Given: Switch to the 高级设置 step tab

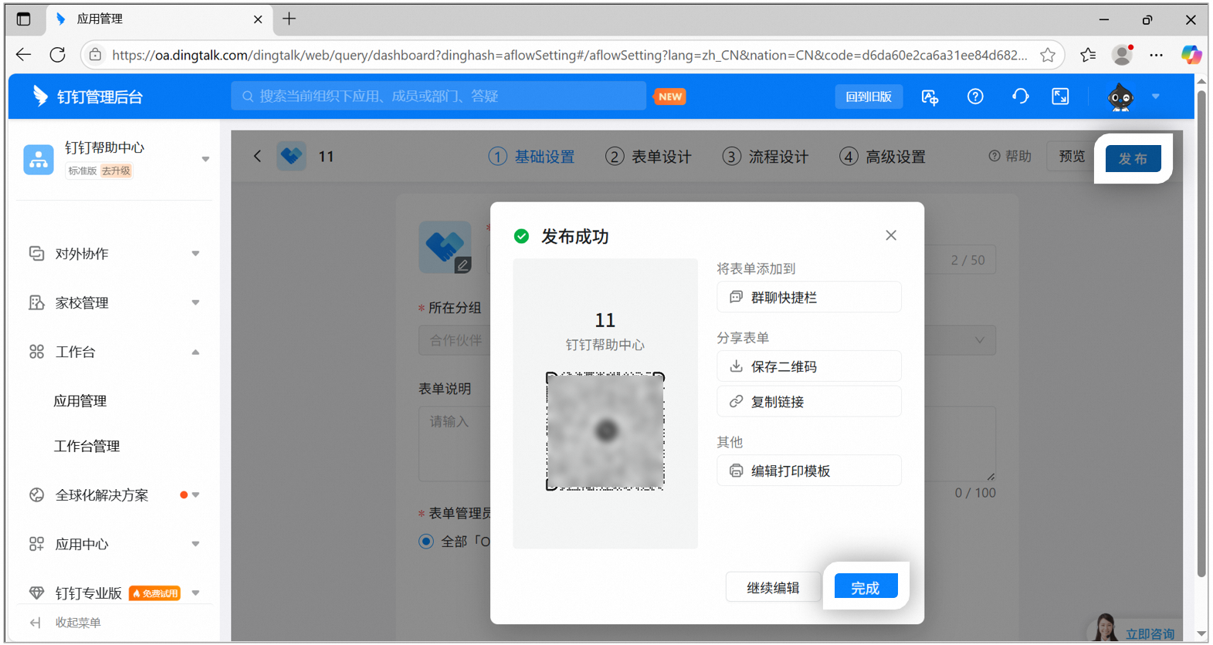Looking at the screenshot, I should [883, 157].
